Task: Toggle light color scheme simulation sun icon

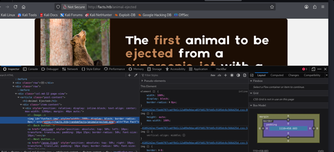Action: click(x=232, y=75)
